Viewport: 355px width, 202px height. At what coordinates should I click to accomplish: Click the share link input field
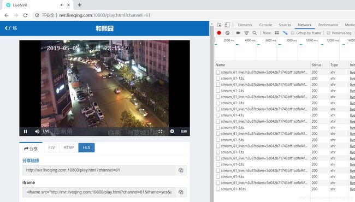pos(99,170)
